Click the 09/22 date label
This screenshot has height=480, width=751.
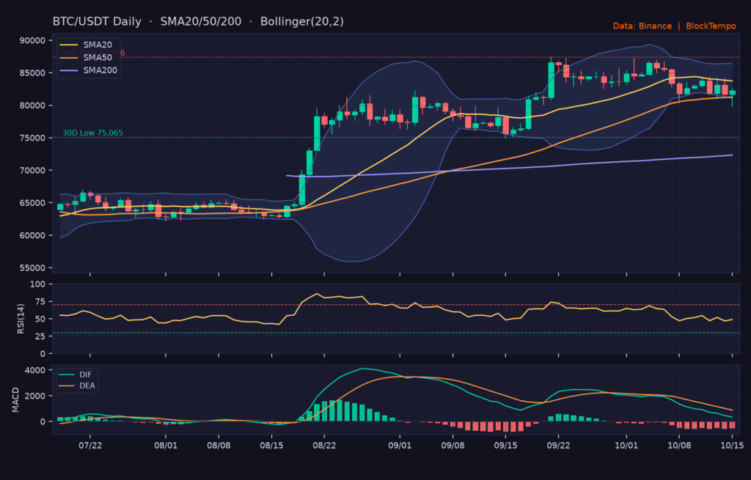pyautogui.click(x=558, y=446)
